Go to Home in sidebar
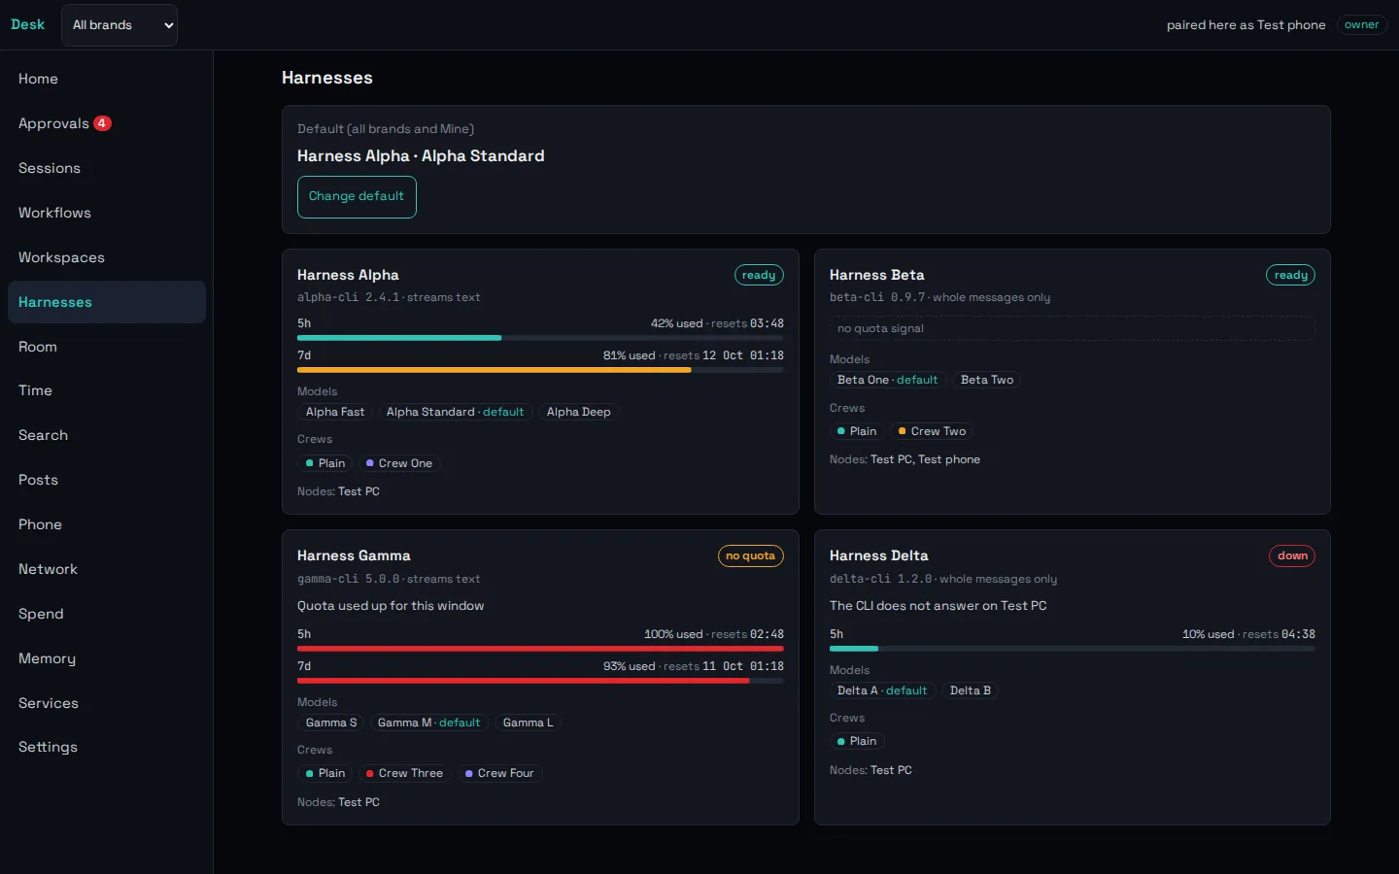Viewport: 1399px width, 874px height. [107, 79]
